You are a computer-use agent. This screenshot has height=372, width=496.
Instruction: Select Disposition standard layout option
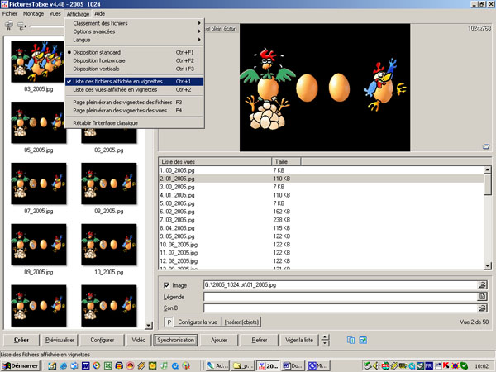134,52
